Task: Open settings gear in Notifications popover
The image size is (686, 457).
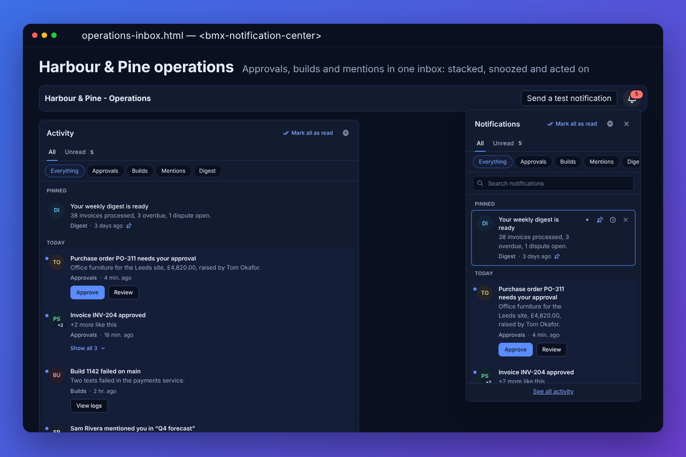Action: coord(610,124)
